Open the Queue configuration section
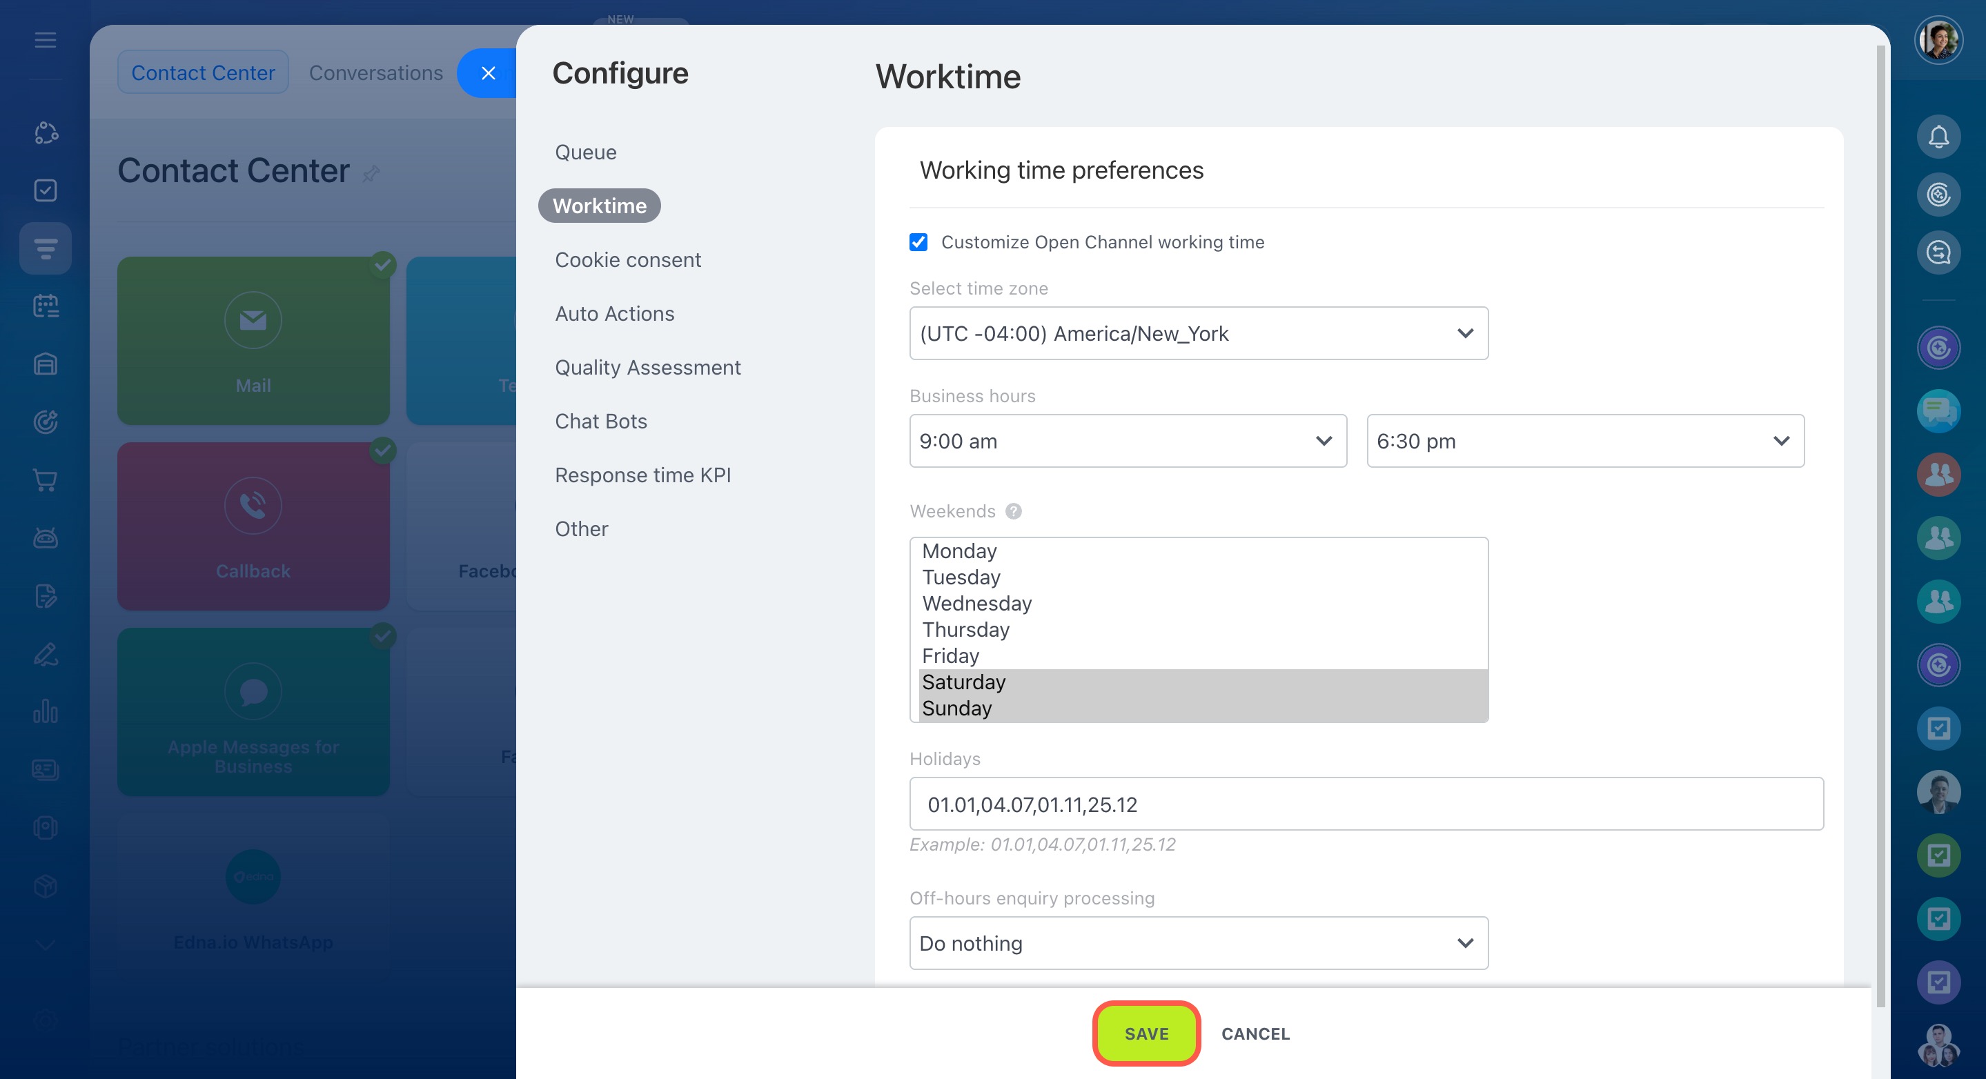The image size is (1986, 1079). coord(586,152)
